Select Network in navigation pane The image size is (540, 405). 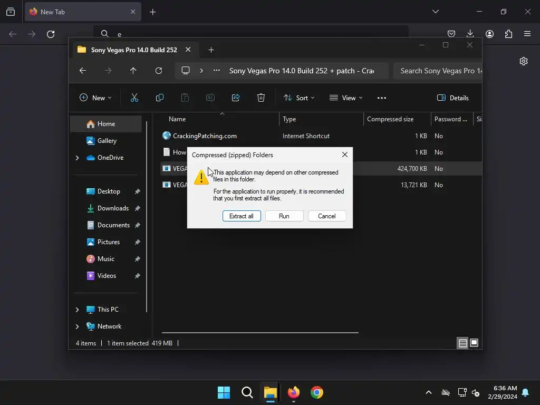(x=109, y=326)
